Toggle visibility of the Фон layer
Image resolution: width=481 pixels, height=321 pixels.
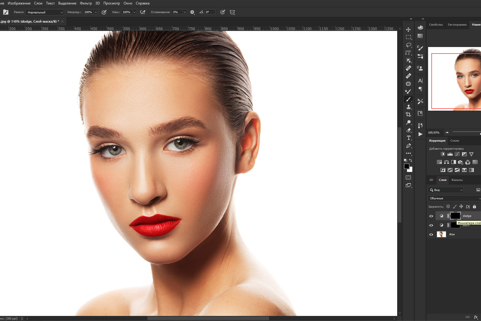click(431, 234)
